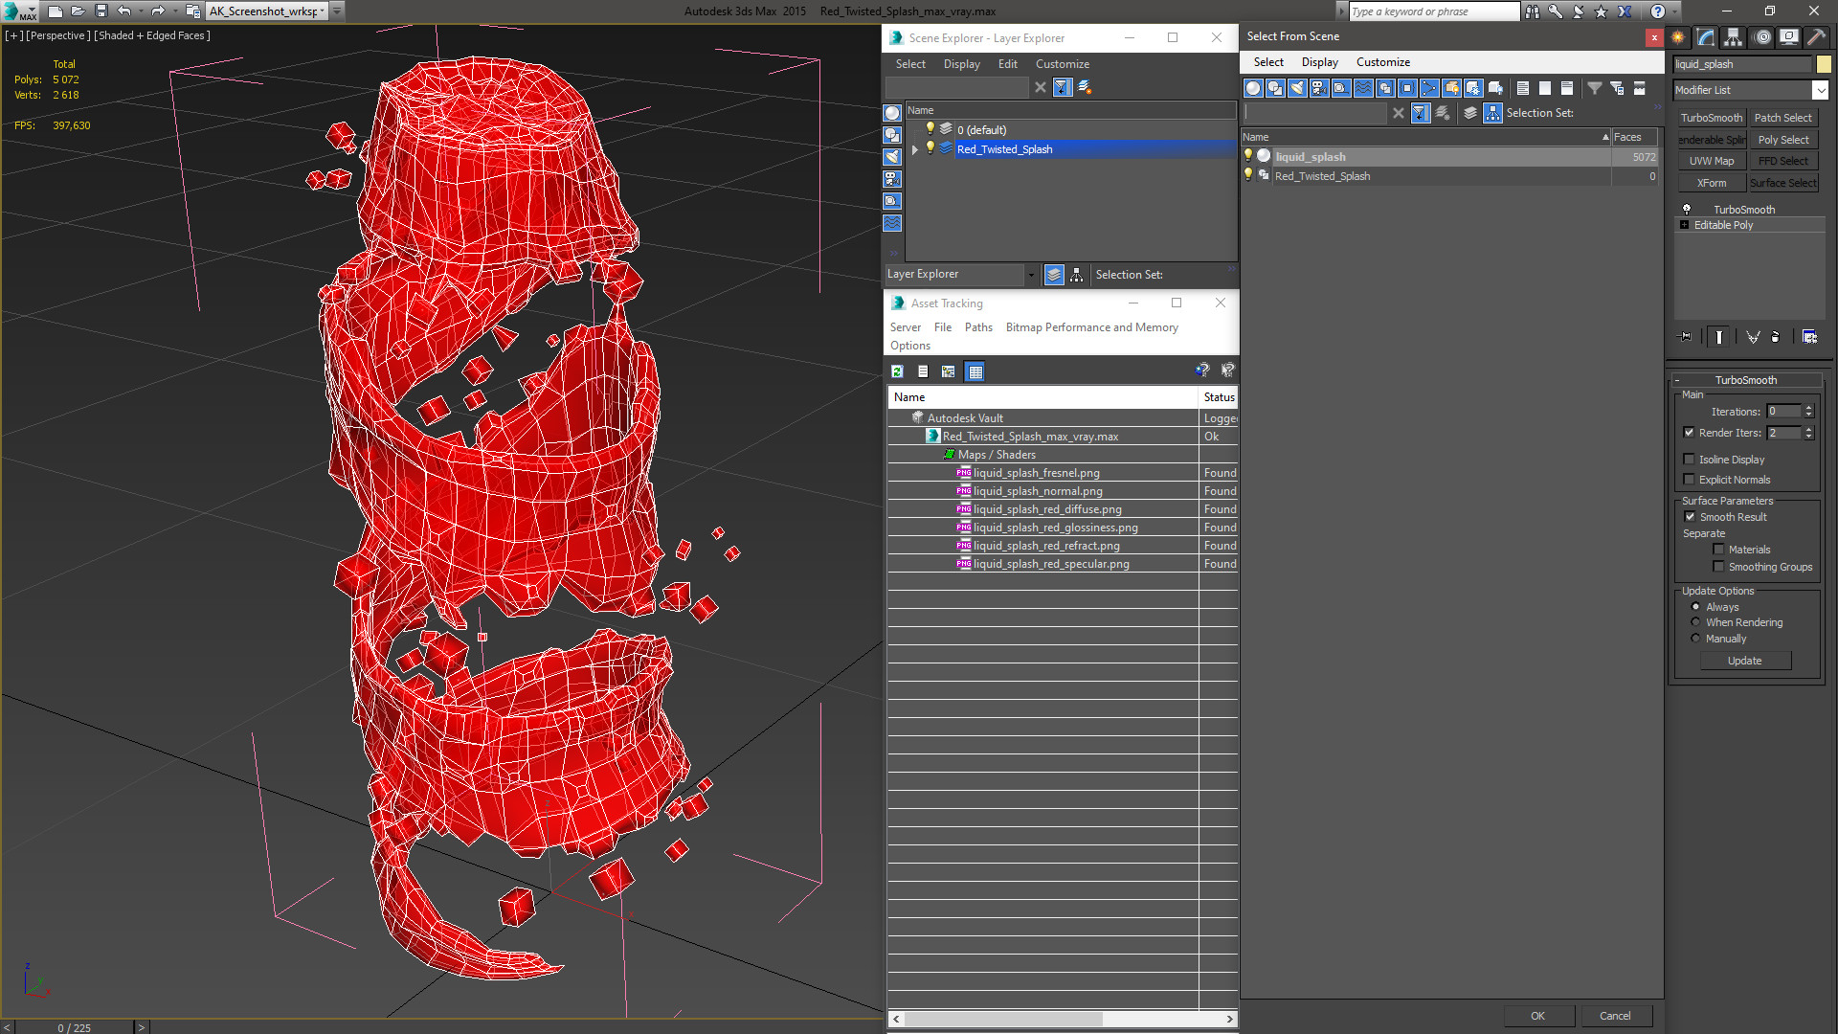This screenshot has width=1838, height=1034.
Task: Open Customize menu in Select From Scene
Action: coord(1382,62)
